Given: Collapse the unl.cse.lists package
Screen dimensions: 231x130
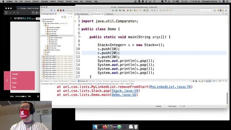Looking at the screenshot, I should (x=46, y=34).
